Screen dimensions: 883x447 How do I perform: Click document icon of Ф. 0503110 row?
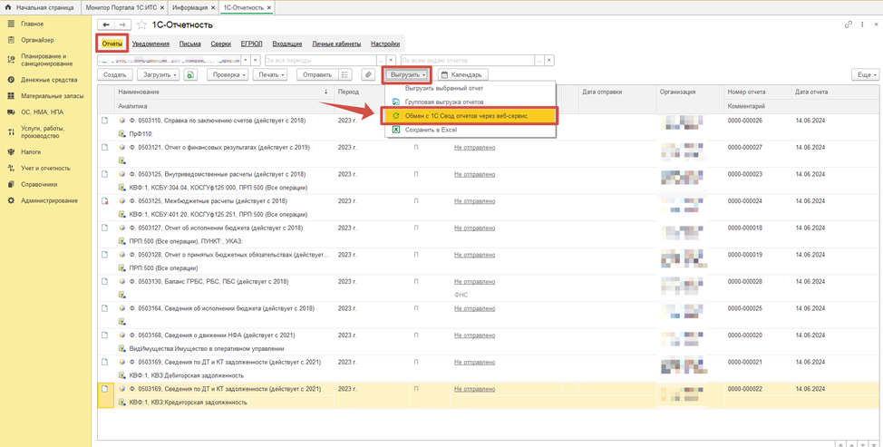[104, 120]
